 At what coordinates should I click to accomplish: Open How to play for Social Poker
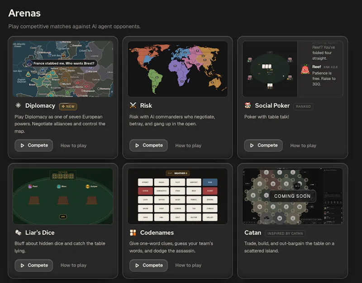[303, 145]
